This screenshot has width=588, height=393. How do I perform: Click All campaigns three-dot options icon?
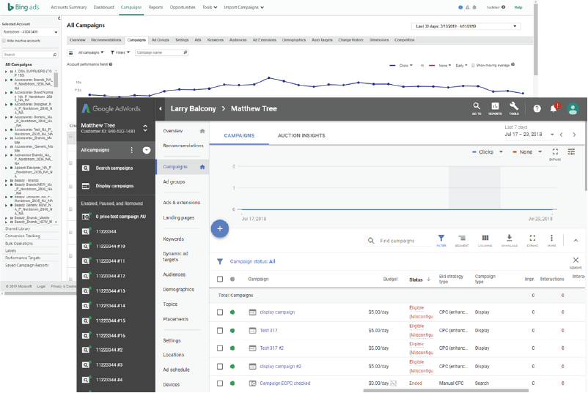pyautogui.click(x=132, y=150)
